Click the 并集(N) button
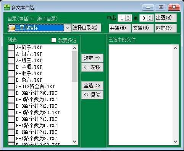The image size is (184, 151). click(x=119, y=28)
